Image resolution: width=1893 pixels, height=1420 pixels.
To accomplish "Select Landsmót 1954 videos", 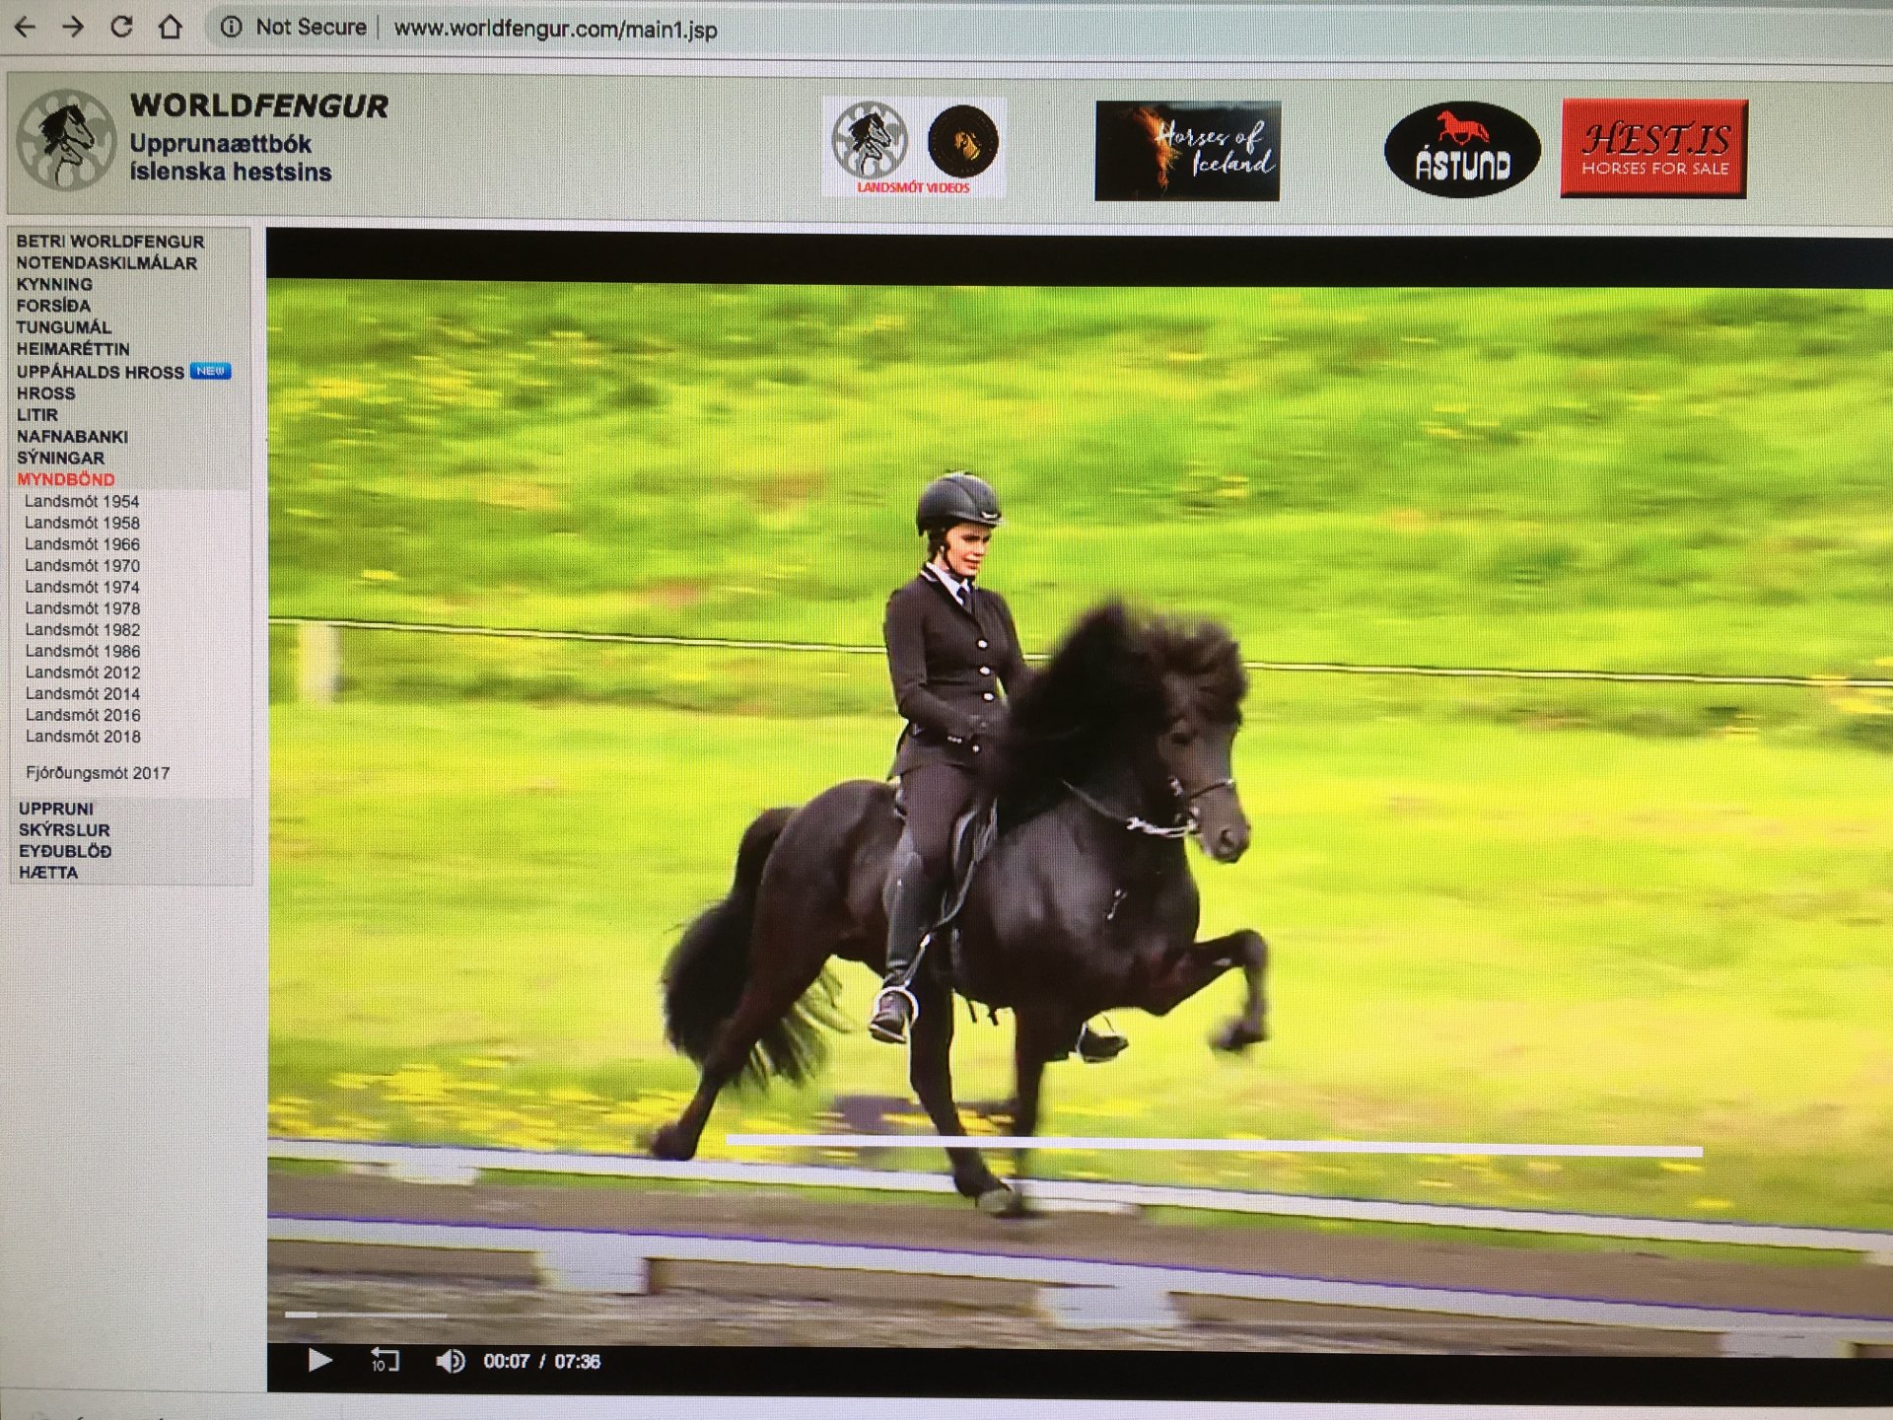I will coord(82,502).
